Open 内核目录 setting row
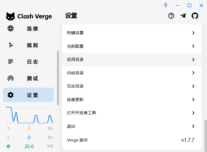Image resolution: width=207 pixels, height=152 pixels. click(132, 73)
